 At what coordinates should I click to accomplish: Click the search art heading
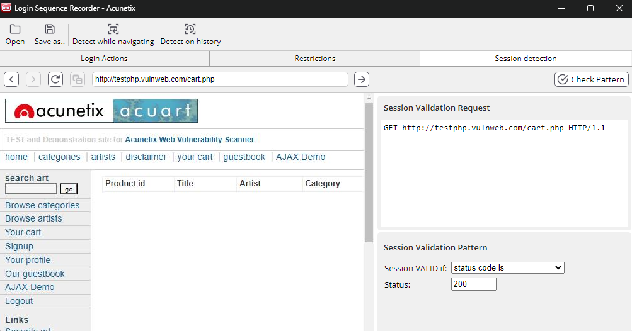tap(26, 178)
